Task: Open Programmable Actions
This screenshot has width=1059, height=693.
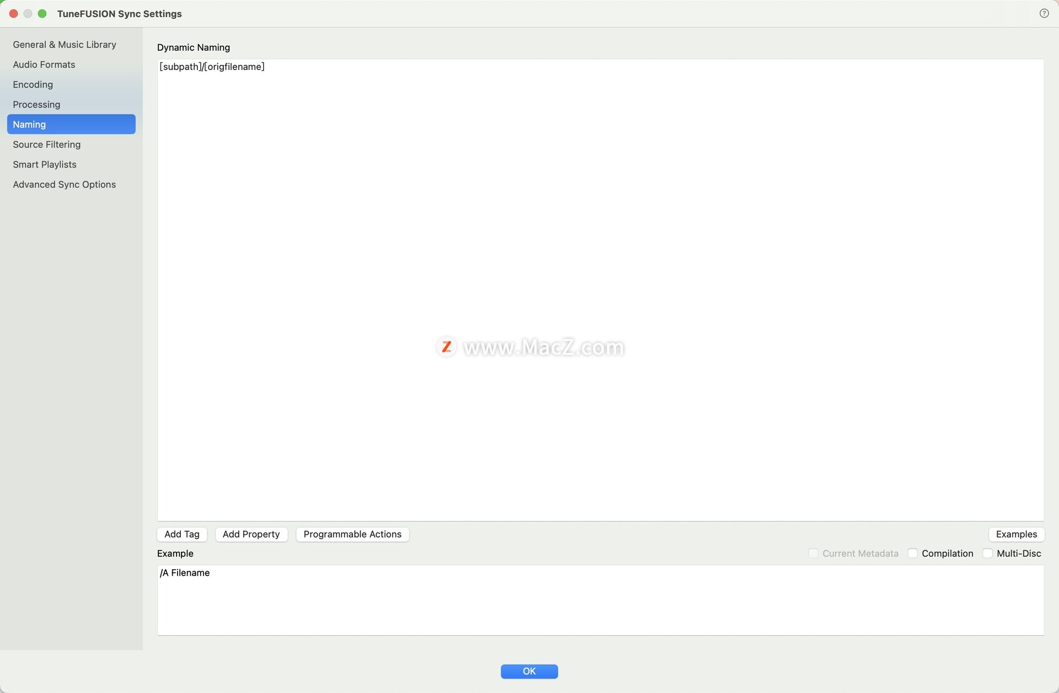Action: 352,534
